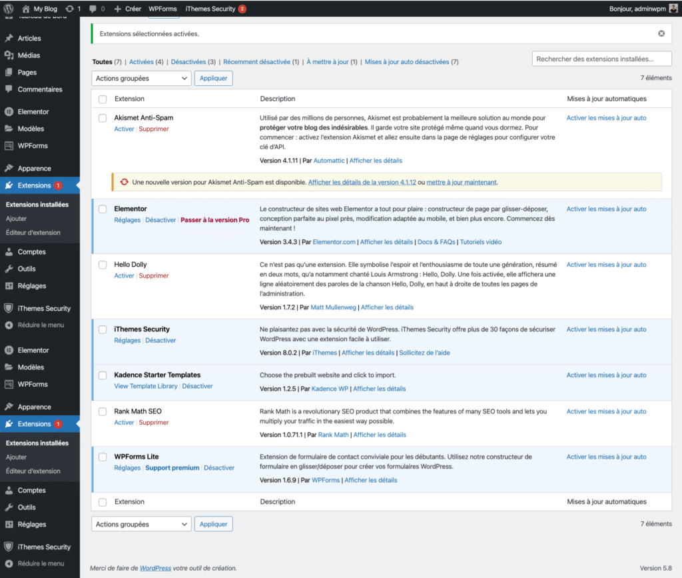Open the Kadence WP author link
The image size is (682, 578).
click(330, 389)
